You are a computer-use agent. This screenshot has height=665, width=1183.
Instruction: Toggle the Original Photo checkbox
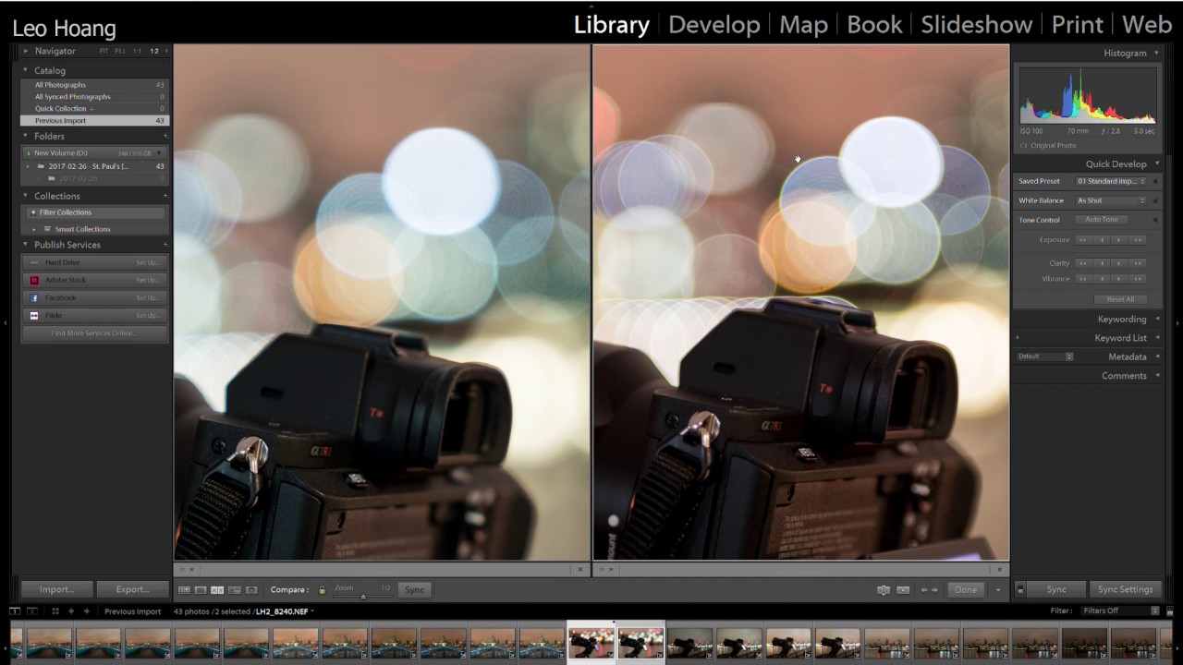(1023, 146)
